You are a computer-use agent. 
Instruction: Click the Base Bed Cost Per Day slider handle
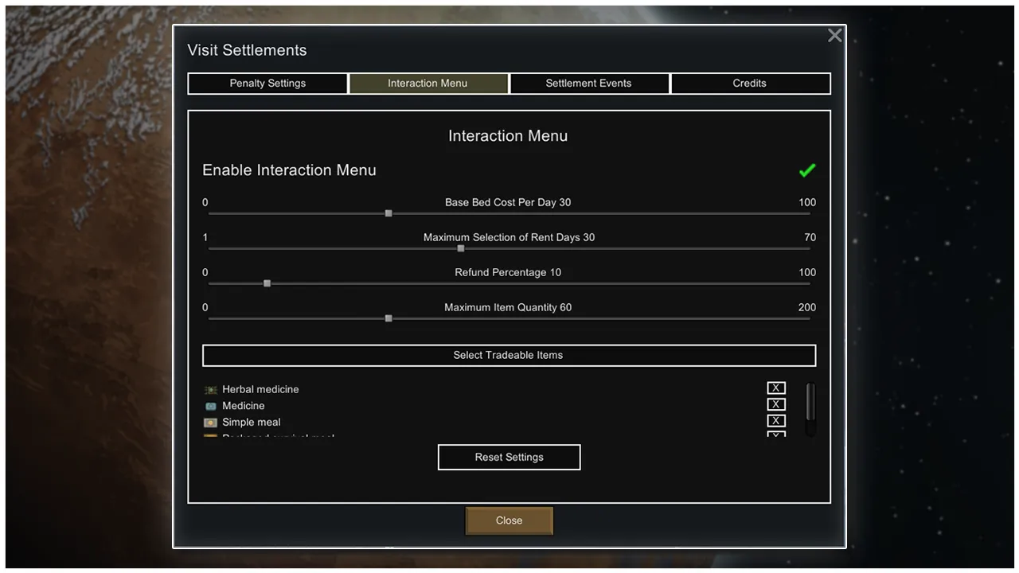[388, 213]
